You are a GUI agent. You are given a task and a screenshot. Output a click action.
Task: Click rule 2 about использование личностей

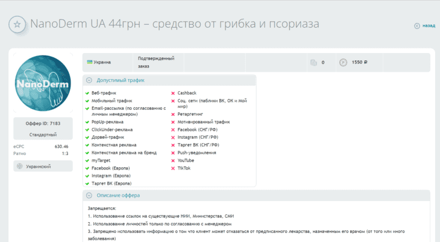[159, 224]
